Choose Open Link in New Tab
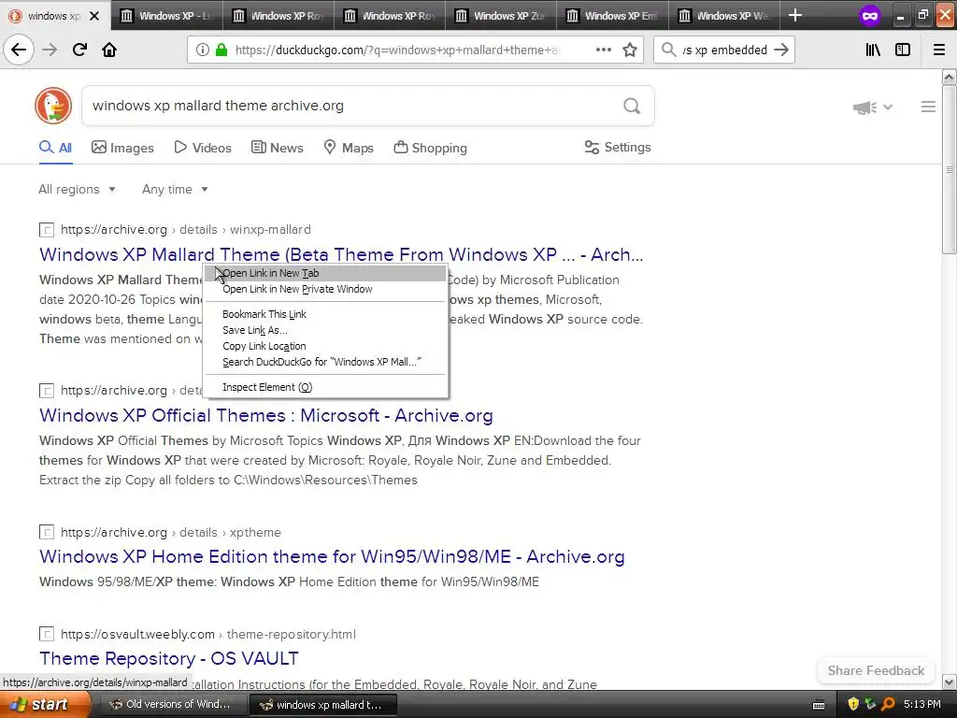Screen dimensions: 957x718 (x=324, y=273)
